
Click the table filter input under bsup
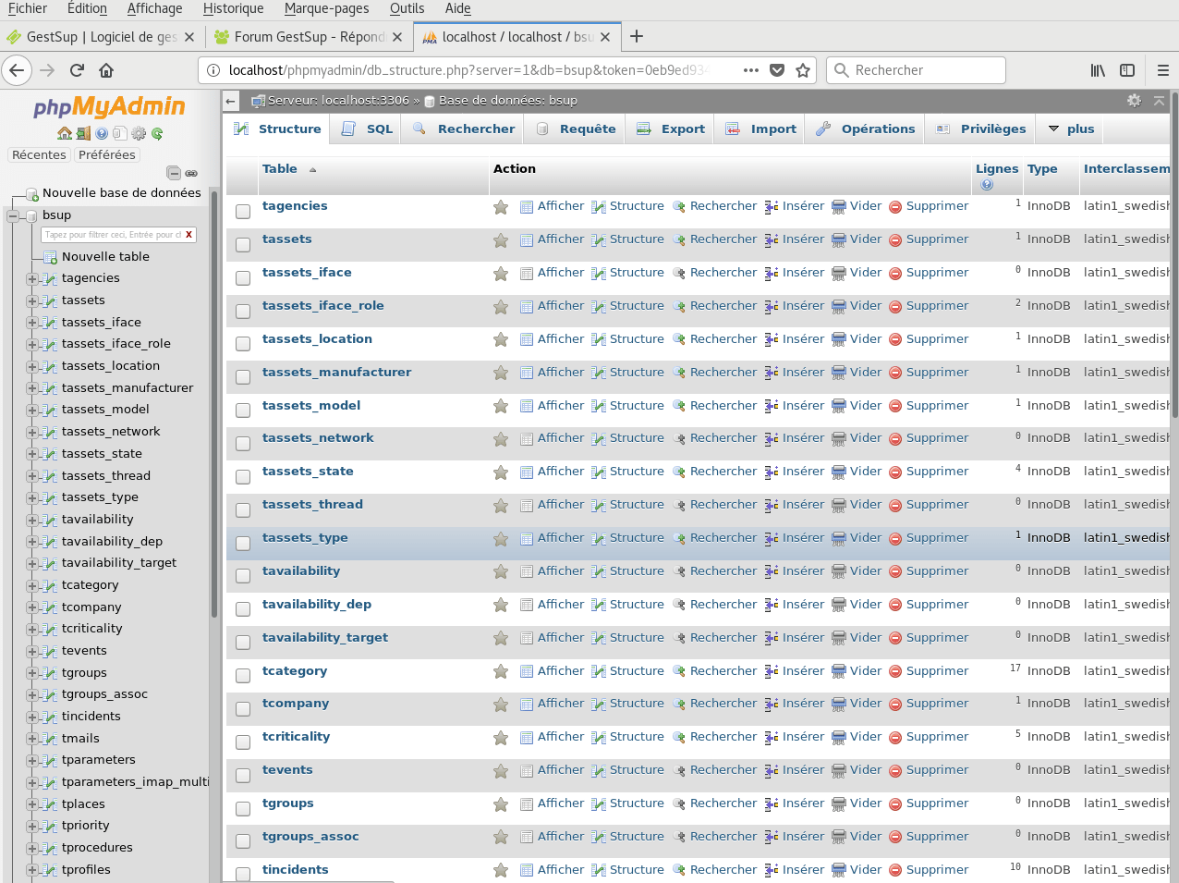(113, 235)
